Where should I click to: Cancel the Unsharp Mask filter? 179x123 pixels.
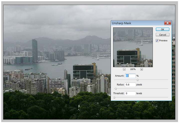pos(163,35)
